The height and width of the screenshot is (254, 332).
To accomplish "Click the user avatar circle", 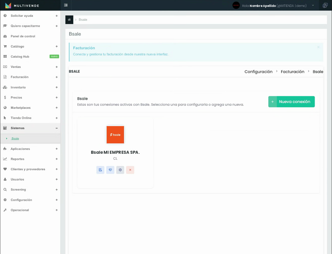I will tap(236, 5).
